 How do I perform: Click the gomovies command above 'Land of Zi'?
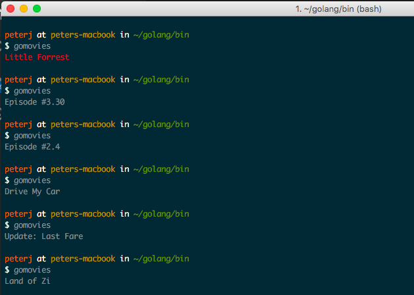[x=32, y=270]
